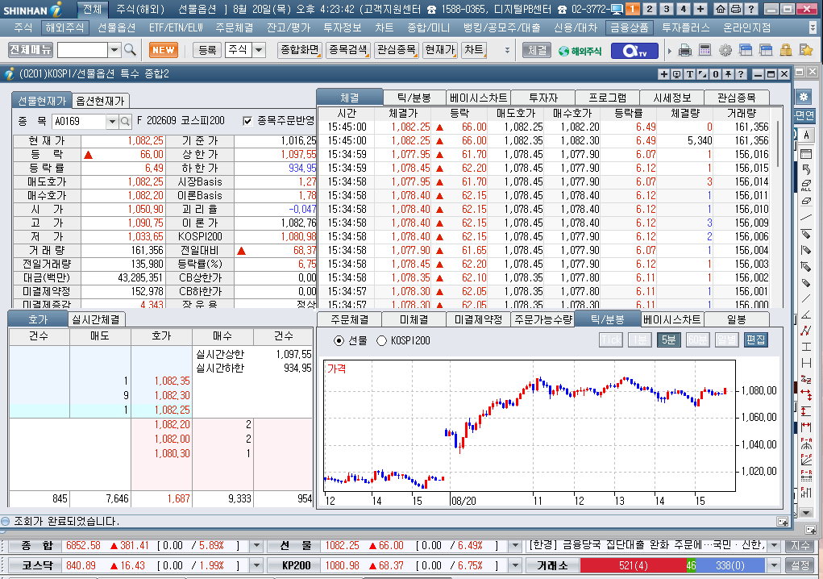The width and height of the screenshot is (823, 579).
Task: Open the 코스닥 index ticker dropdown
Action: [256, 566]
